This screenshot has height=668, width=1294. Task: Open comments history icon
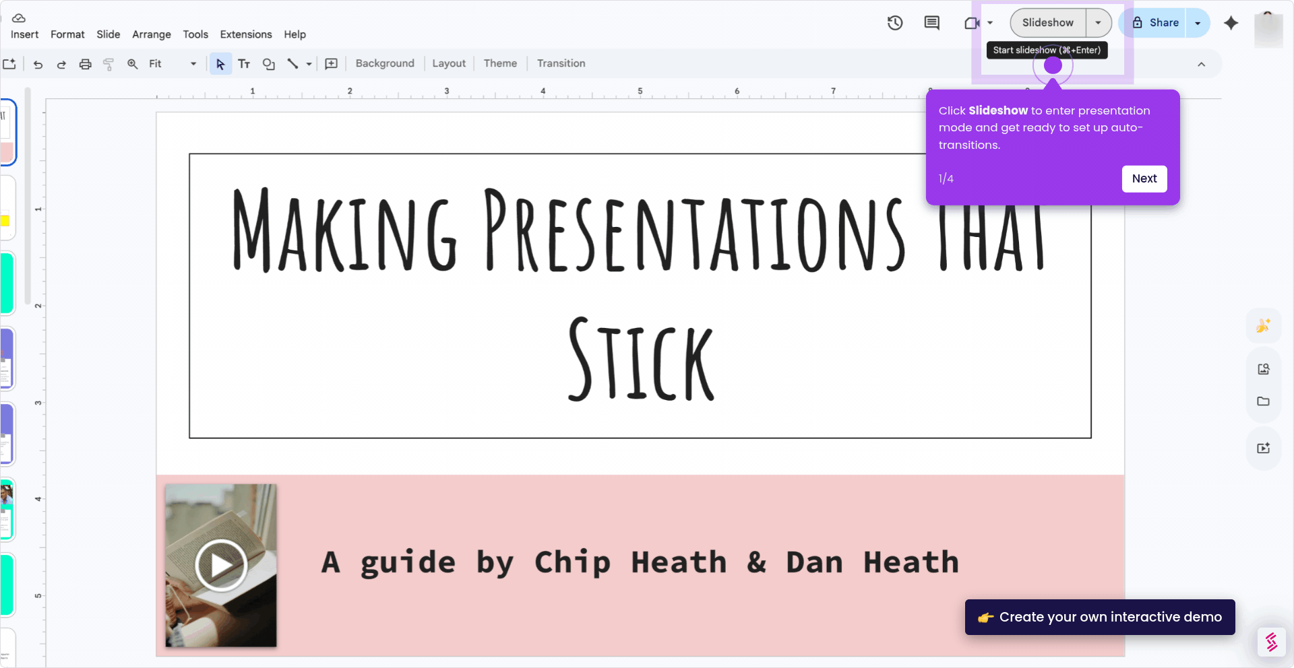tap(932, 23)
